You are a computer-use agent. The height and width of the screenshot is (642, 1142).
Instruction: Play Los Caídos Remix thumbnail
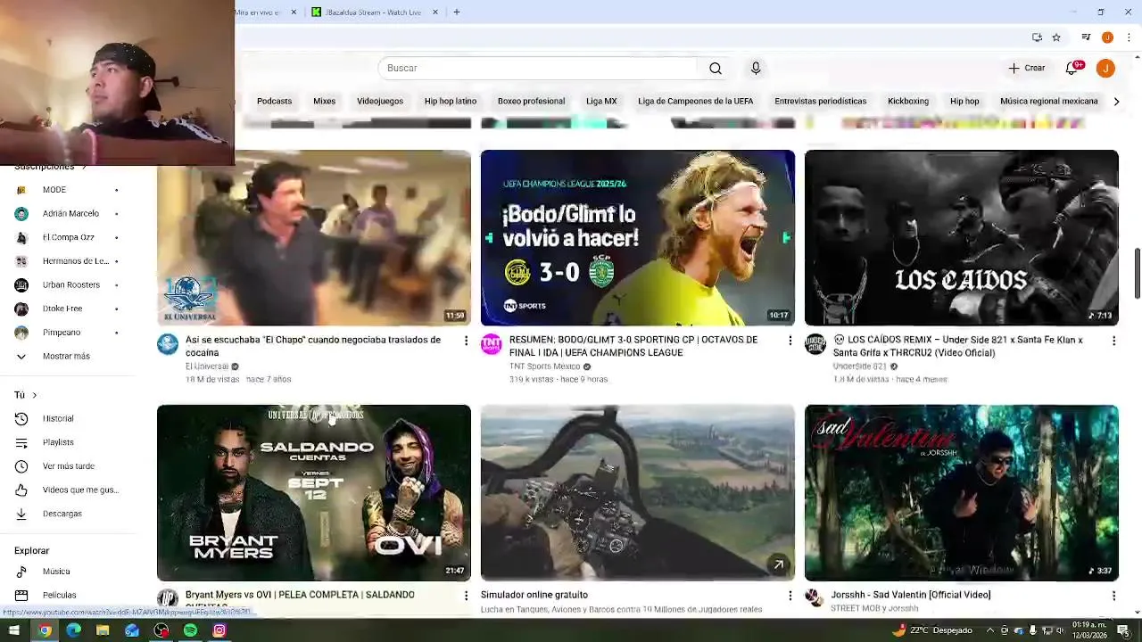point(962,238)
